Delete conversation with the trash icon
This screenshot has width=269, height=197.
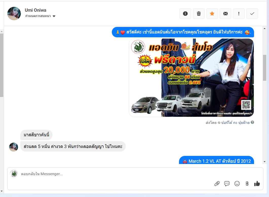point(199,13)
